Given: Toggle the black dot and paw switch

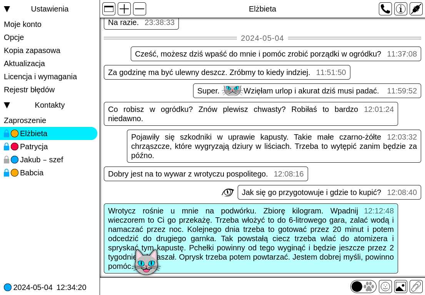Looking at the screenshot, I should pyautogui.click(x=363, y=286).
